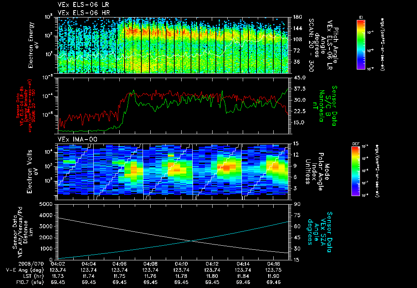Click the DEF color scale bar
The image size is (417, 288).
(356, 171)
